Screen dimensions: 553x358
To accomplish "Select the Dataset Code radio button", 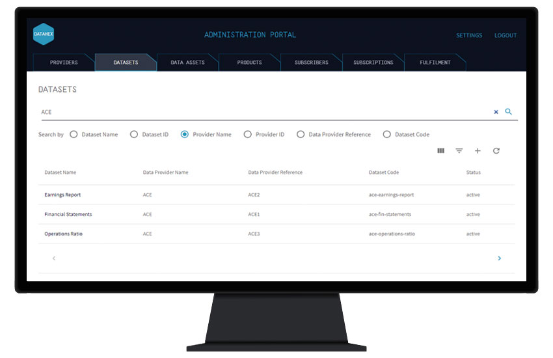I will coord(387,134).
